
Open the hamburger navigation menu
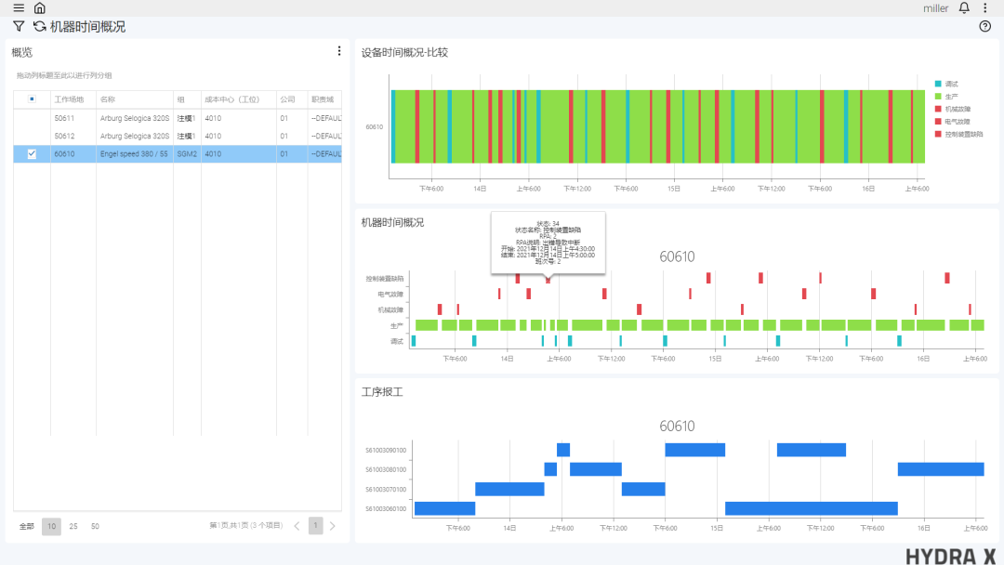pos(19,8)
